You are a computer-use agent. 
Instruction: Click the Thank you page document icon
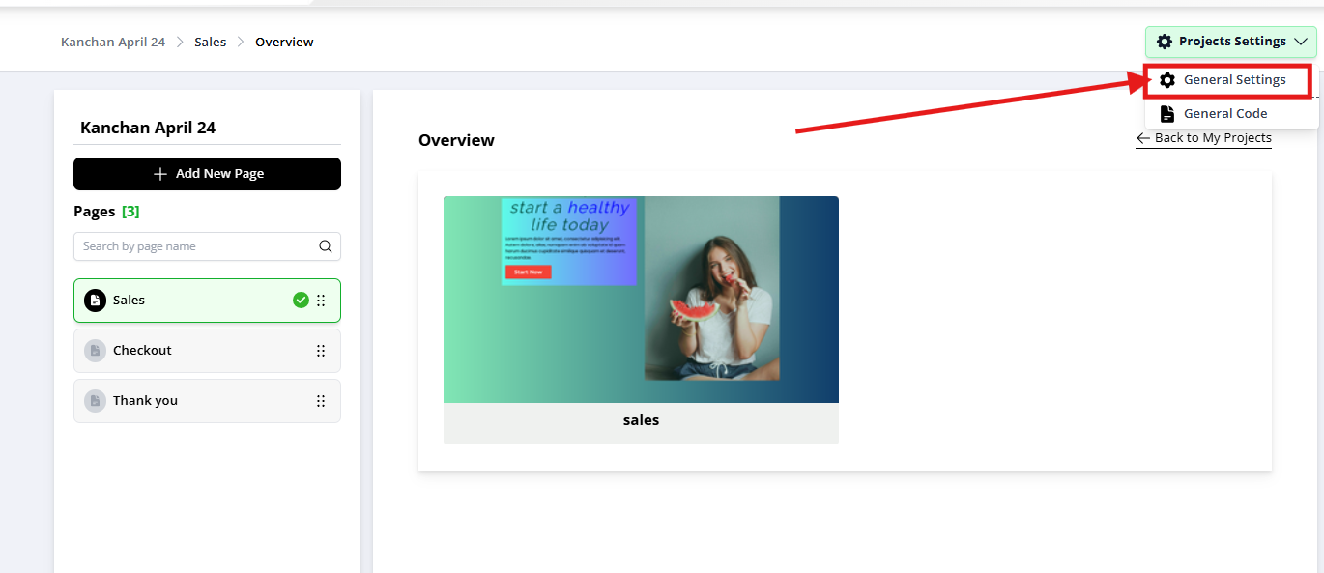tap(95, 401)
